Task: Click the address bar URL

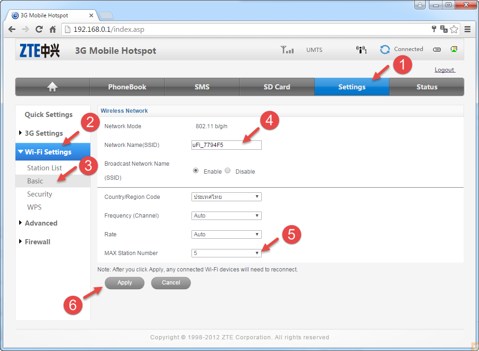Action: click(x=109, y=29)
